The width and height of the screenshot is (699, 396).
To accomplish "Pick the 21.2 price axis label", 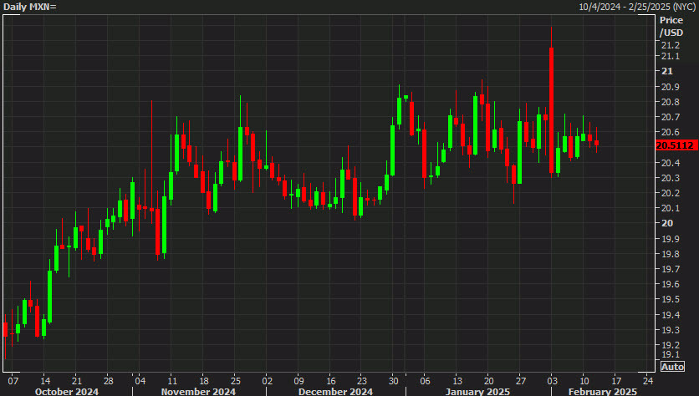I will 671,45.
